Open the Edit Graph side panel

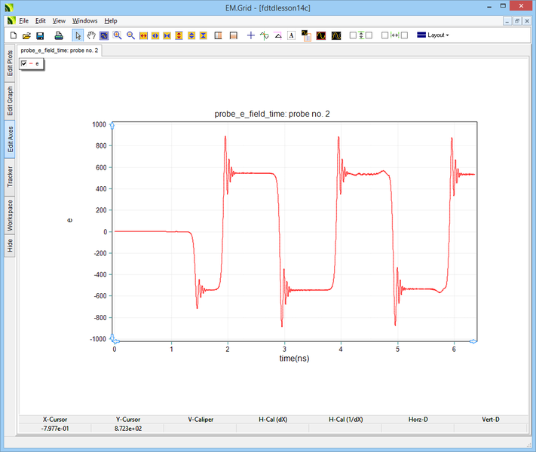[10, 99]
